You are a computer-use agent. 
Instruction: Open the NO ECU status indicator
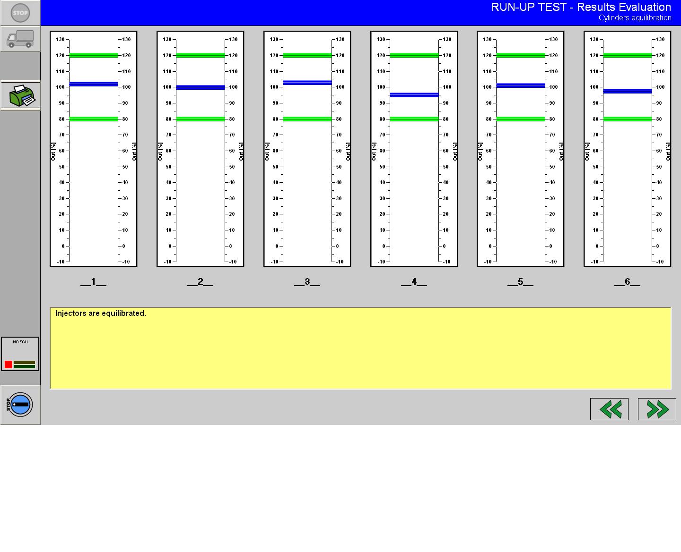[x=20, y=354]
